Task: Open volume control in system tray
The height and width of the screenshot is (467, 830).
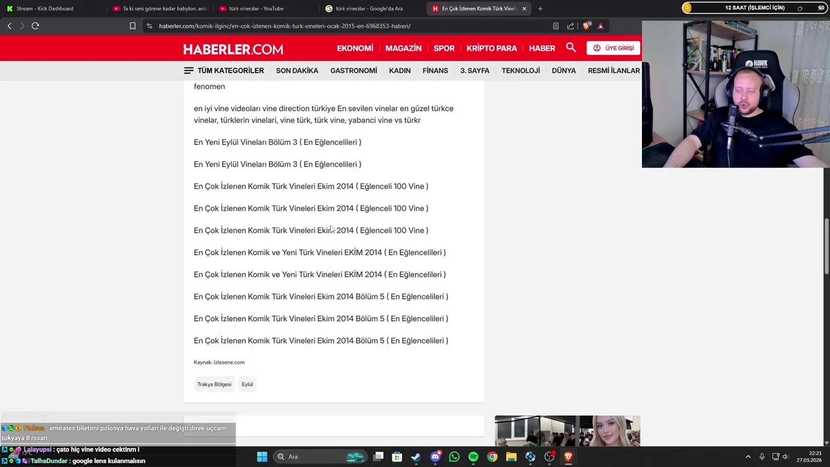Action: tap(785, 457)
